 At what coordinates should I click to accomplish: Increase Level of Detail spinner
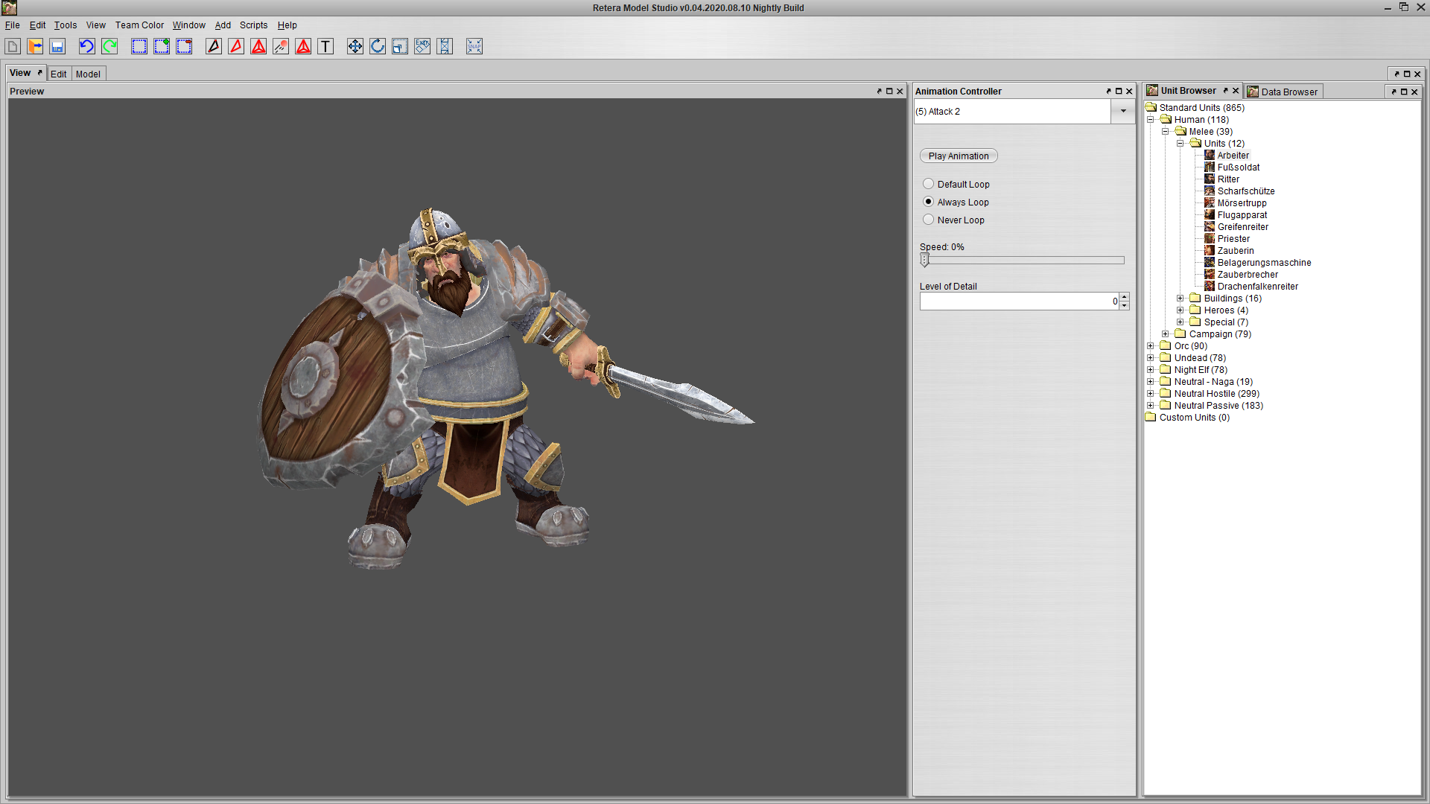(x=1125, y=297)
